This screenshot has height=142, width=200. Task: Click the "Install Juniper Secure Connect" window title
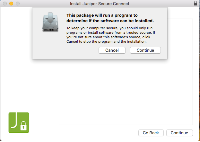click(100, 4)
